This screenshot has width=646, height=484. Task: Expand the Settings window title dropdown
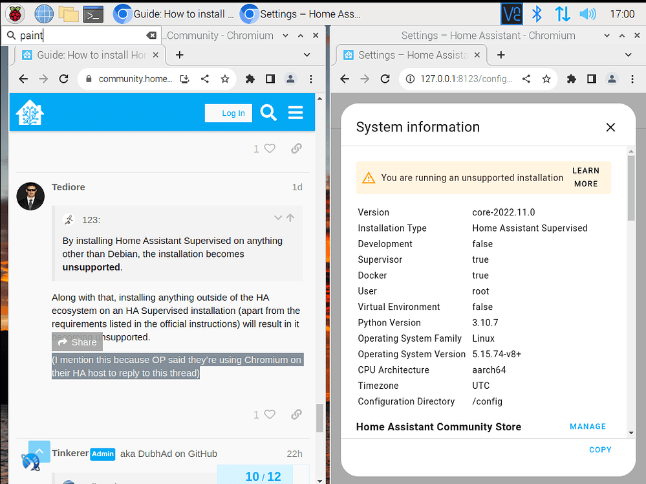[607, 35]
